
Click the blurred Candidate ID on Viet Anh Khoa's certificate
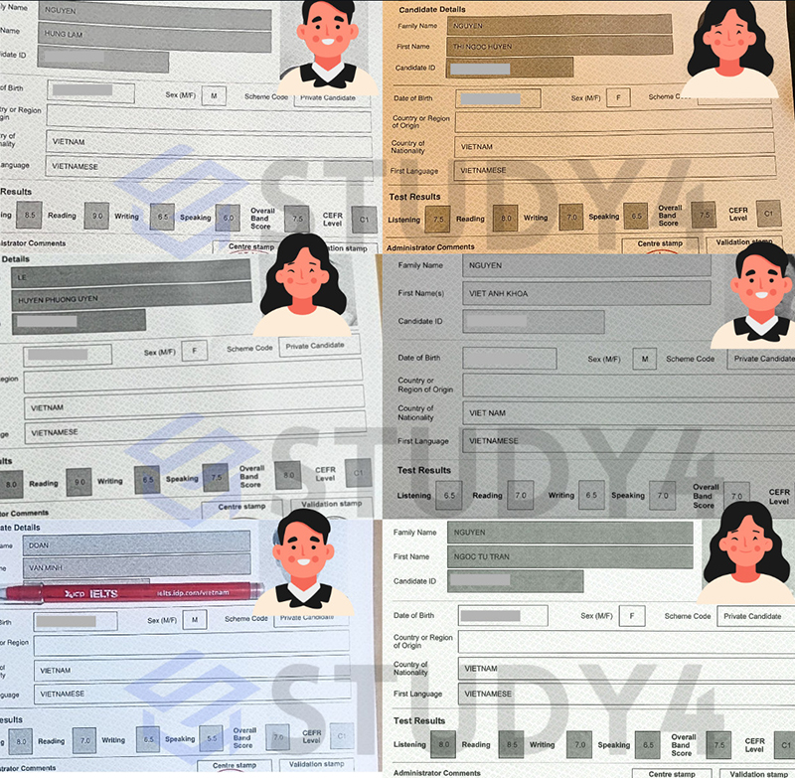pos(497,321)
